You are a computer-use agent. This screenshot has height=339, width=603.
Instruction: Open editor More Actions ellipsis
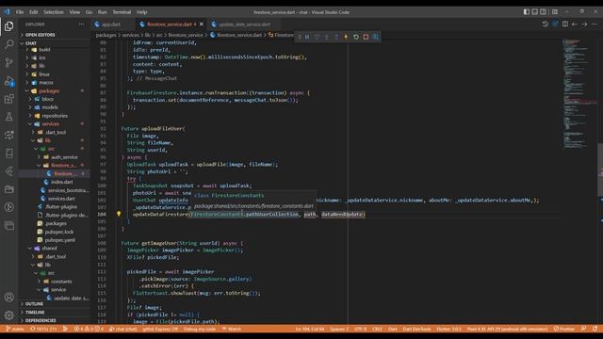click(x=595, y=24)
